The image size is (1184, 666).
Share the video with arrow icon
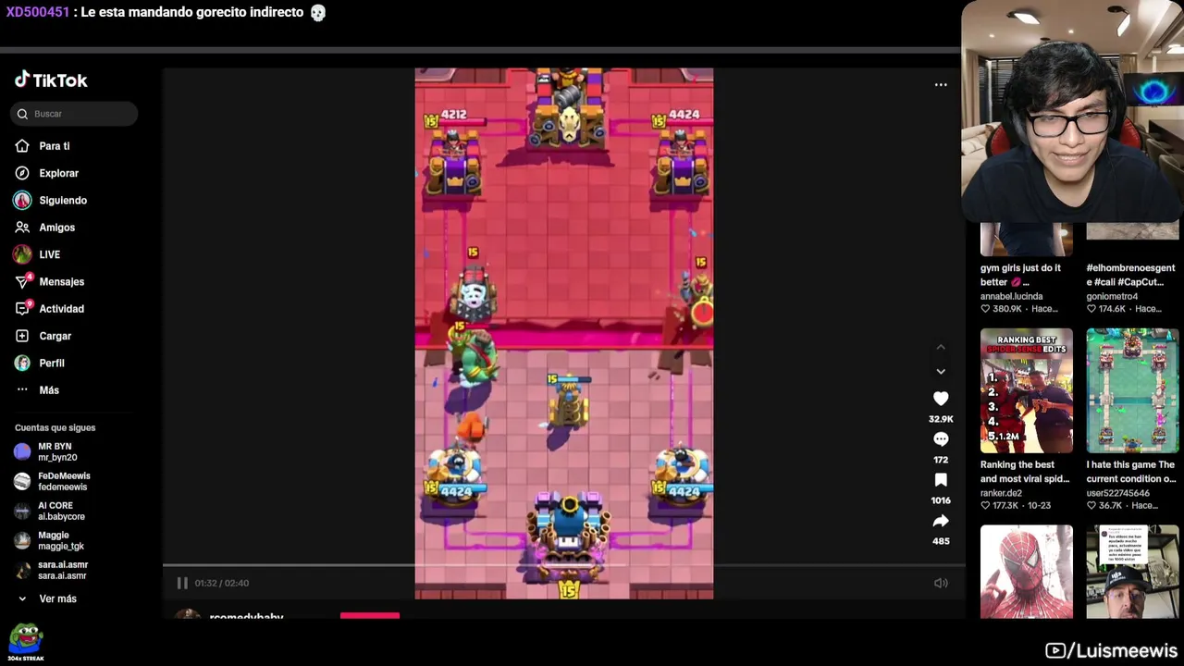(941, 521)
